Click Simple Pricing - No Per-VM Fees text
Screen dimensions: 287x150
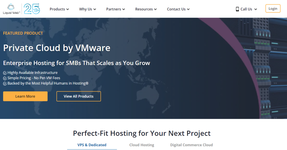34,78
